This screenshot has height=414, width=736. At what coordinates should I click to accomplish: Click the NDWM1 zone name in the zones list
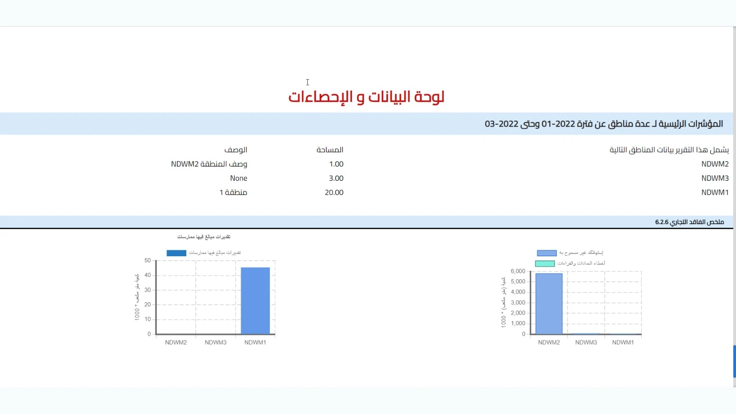715,193
